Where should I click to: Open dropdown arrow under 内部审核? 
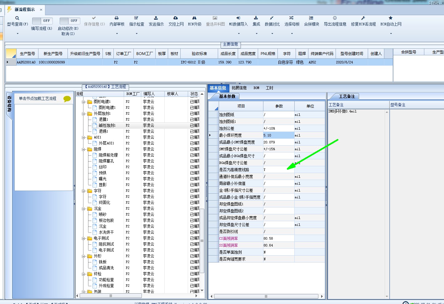(x=117, y=34)
